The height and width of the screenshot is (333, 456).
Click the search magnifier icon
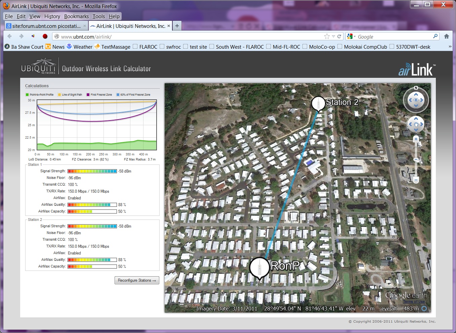tap(435, 36)
